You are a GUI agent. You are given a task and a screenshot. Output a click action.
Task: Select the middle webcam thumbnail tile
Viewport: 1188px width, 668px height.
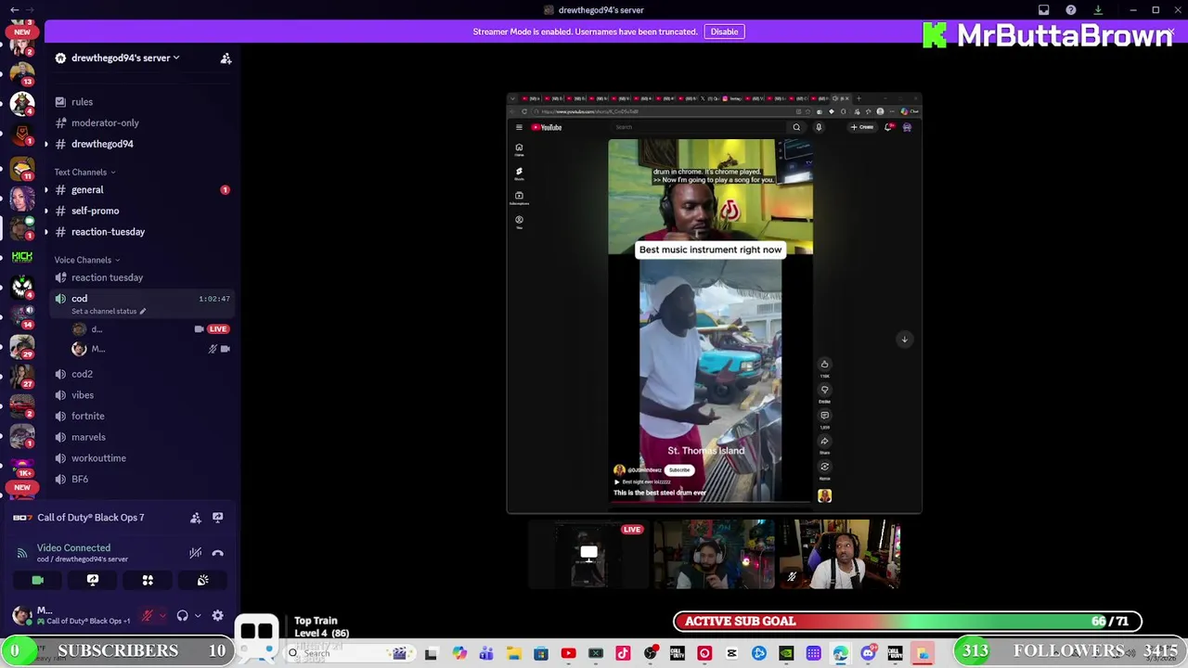tap(714, 555)
